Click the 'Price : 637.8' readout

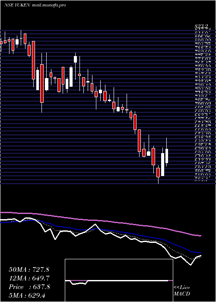click(29, 287)
